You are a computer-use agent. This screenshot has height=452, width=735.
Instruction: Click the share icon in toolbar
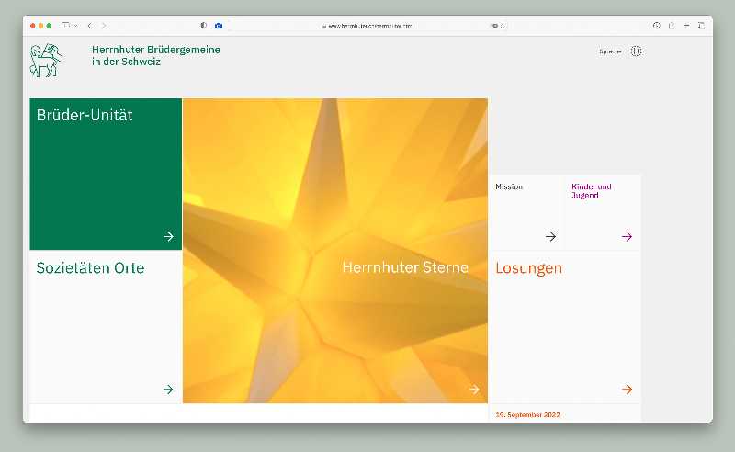[672, 26]
